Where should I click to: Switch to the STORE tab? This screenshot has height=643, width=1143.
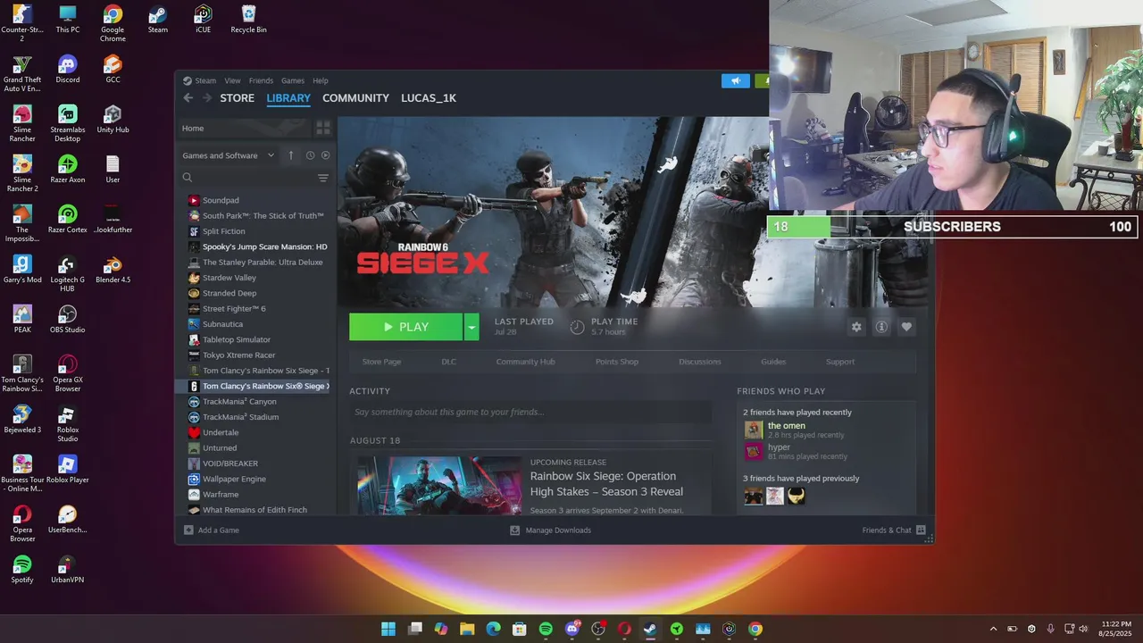[x=238, y=98]
